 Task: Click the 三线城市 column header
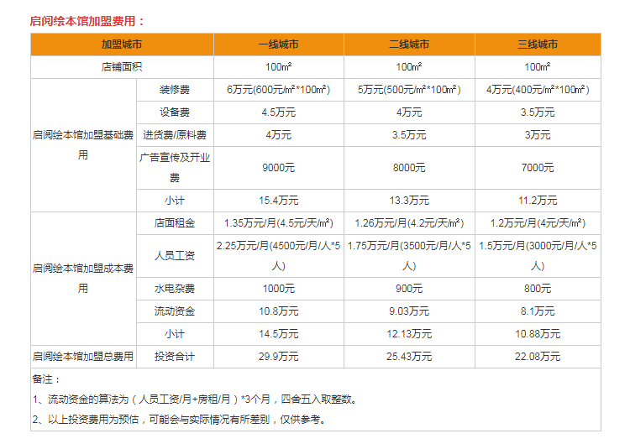(x=538, y=44)
